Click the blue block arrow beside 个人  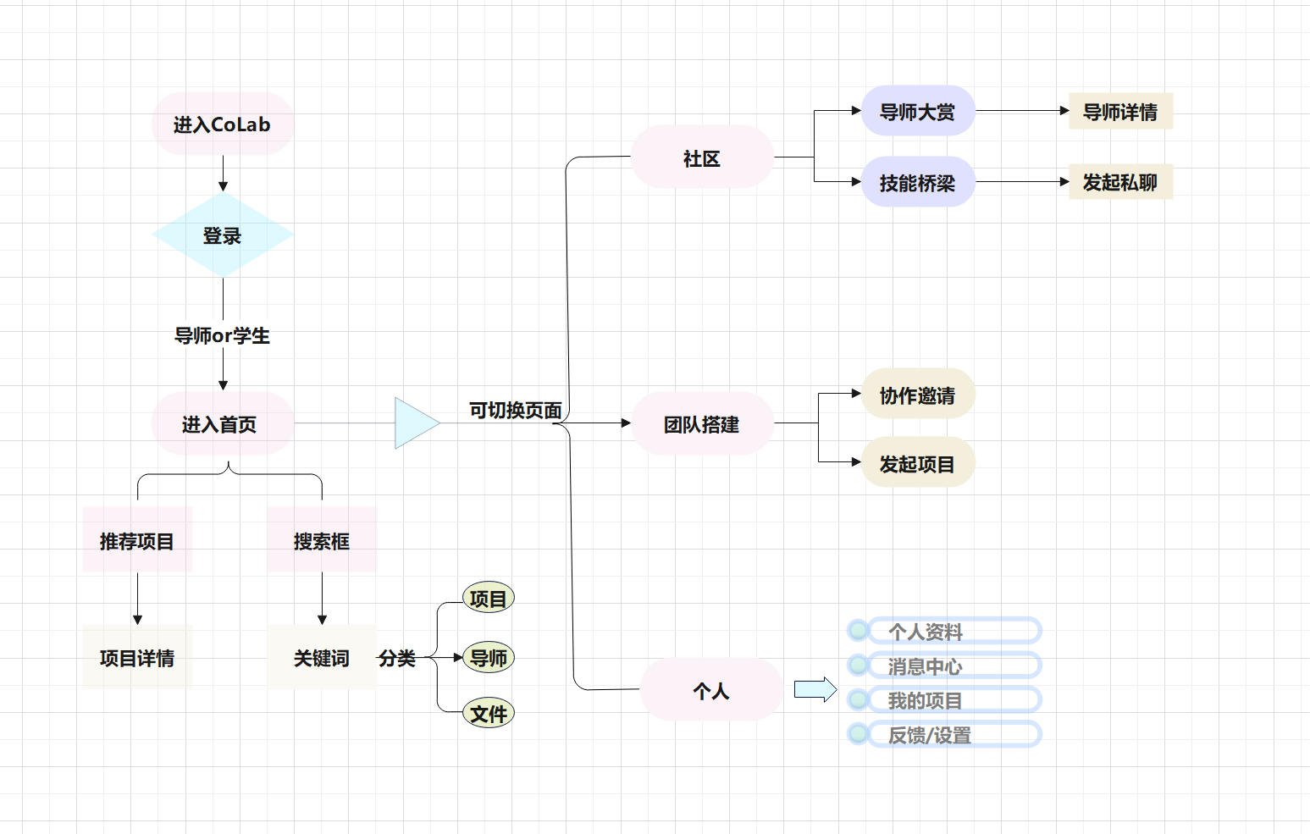815,689
